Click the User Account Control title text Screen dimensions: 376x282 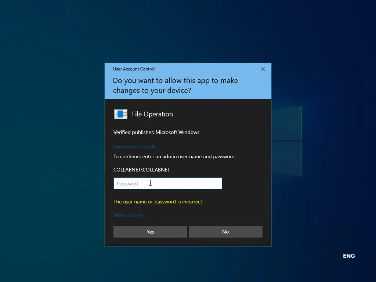click(x=134, y=69)
